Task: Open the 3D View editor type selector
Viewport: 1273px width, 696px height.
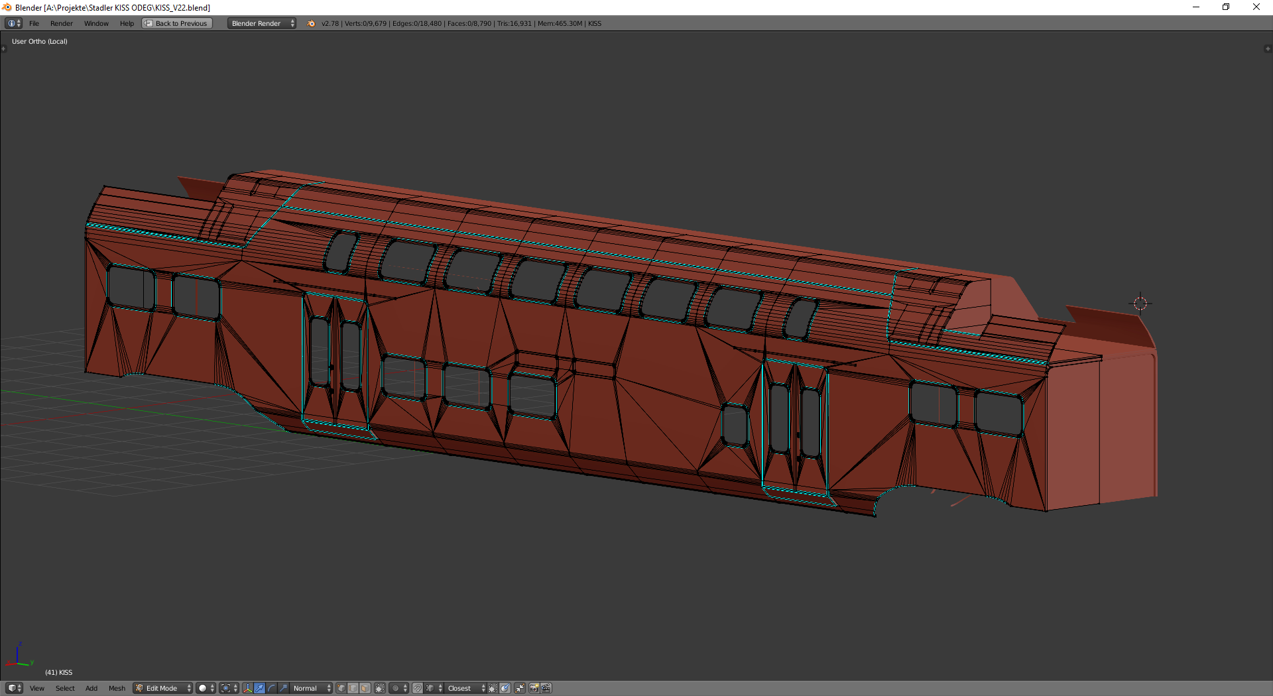Action: (13, 688)
